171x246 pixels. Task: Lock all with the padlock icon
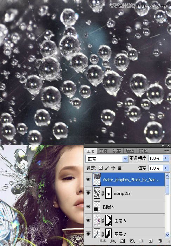[x=120, y=168]
